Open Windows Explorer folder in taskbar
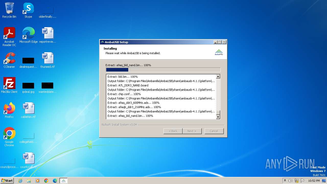 click(x=29, y=181)
